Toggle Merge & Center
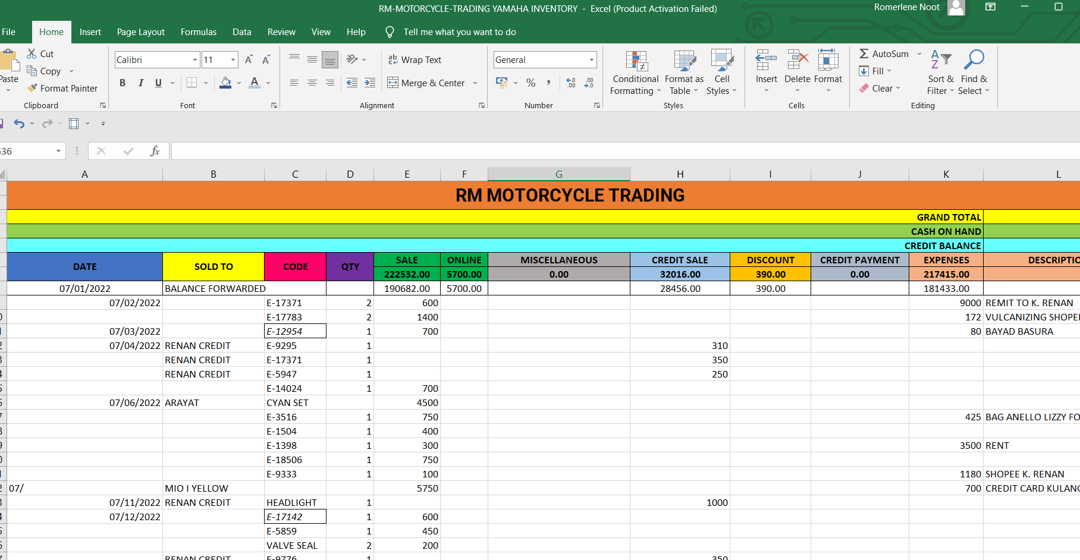 coord(426,83)
